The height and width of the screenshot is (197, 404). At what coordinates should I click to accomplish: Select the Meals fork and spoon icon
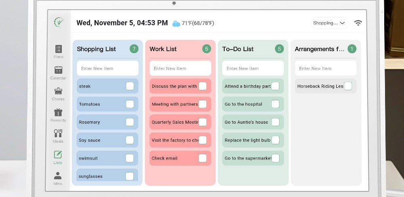click(58, 134)
